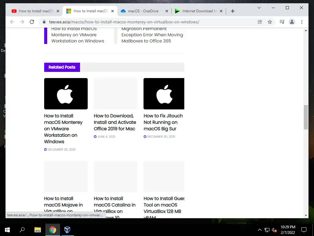Open How to Install macOS Mojave in VirtualBox

point(63,205)
